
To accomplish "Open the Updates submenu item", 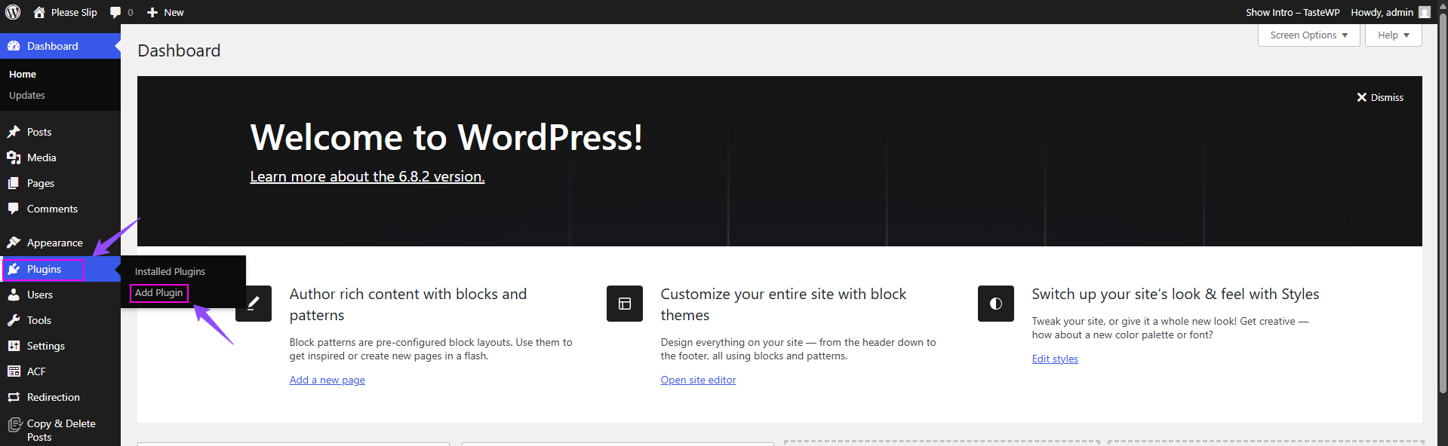I will coord(27,95).
